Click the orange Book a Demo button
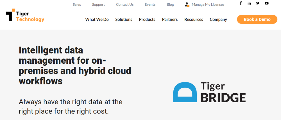The width and height of the screenshot is (281, 120). click(257, 19)
